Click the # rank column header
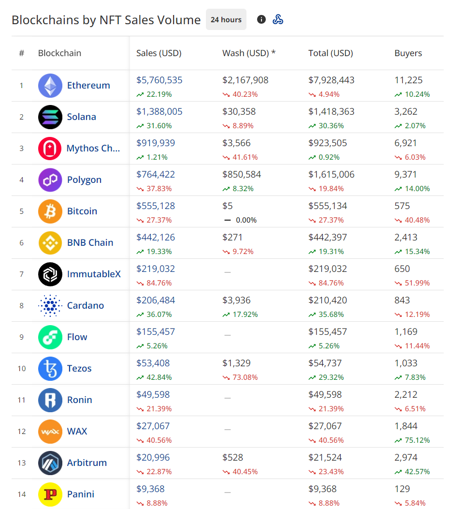The width and height of the screenshot is (449, 509). coord(22,53)
